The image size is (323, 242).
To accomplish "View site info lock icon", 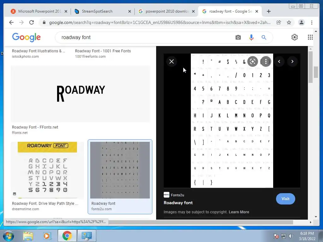I will pyautogui.click(x=44, y=22).
